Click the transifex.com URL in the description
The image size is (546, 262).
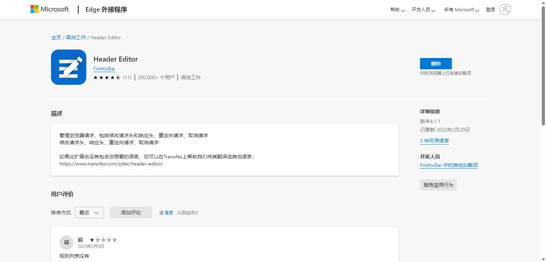(x=111, y=164)
